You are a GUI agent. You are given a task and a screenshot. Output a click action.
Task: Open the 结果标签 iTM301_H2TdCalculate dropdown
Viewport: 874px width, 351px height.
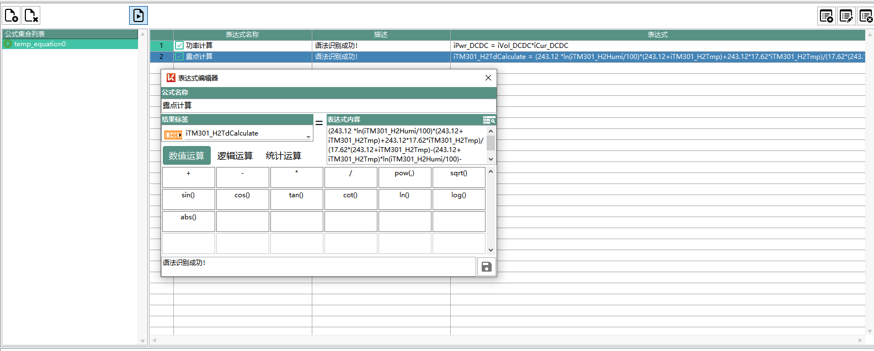tap(308, 136)
